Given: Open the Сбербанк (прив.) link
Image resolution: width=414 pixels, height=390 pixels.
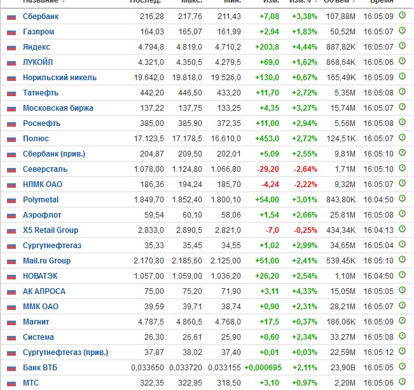Looking at the screenshot, I should [54, 154].
